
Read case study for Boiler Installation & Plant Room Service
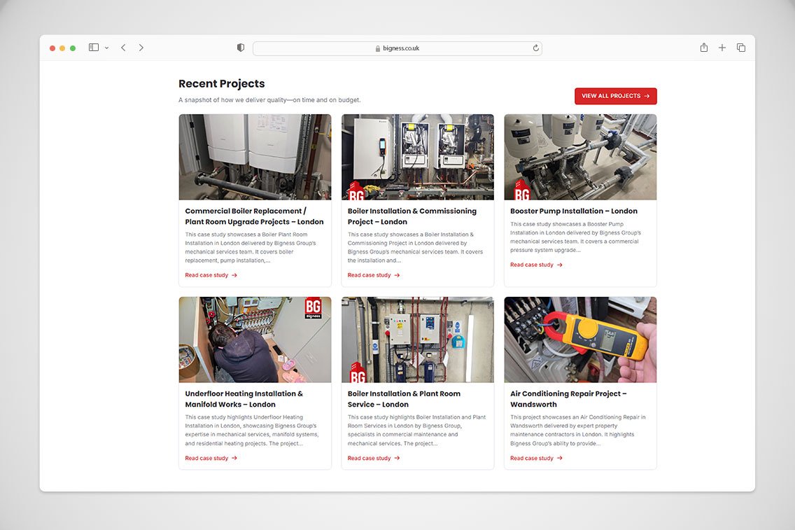(x=373, y=458)
